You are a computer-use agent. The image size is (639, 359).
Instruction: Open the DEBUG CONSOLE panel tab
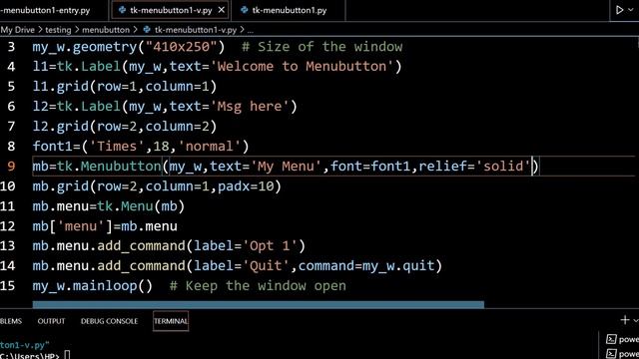pyautogui.click(x=109, y=321)
